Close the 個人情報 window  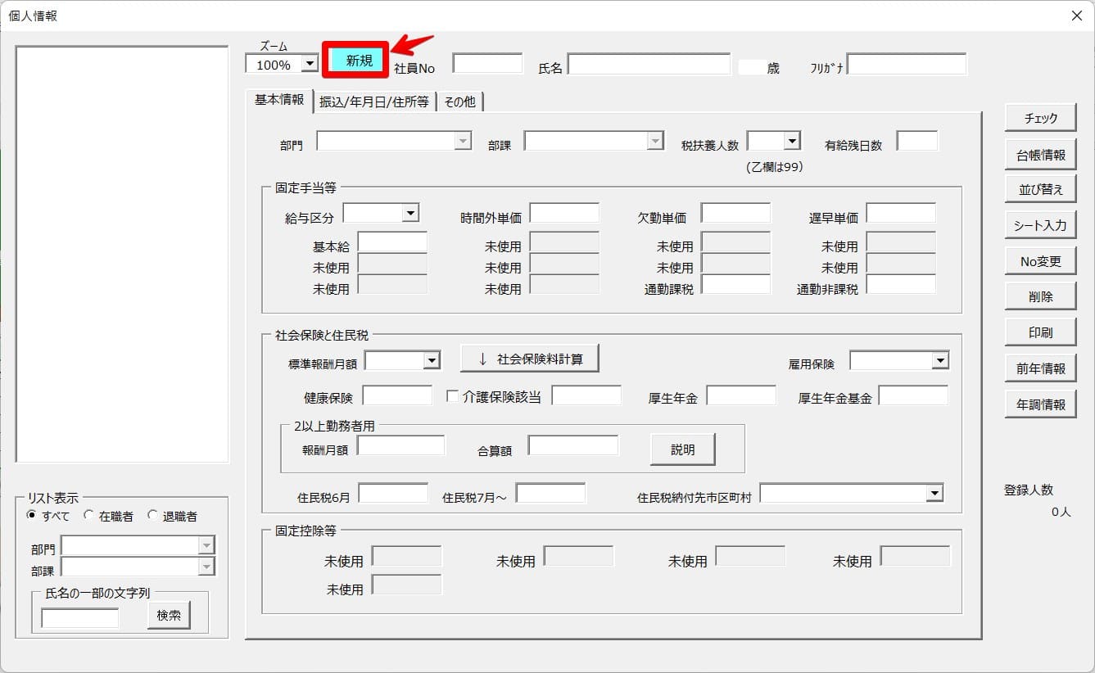click(1076, 16)
